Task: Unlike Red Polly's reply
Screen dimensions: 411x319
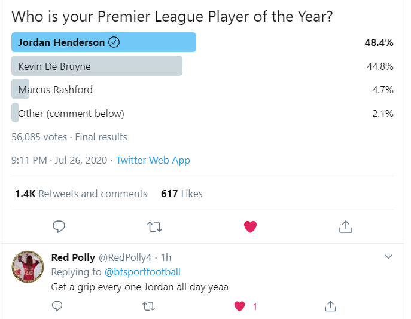Action: (239, 306)
